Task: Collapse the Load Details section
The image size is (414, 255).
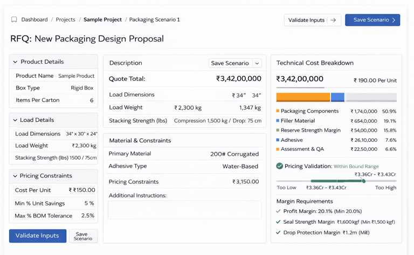Action: click(15, 120)
